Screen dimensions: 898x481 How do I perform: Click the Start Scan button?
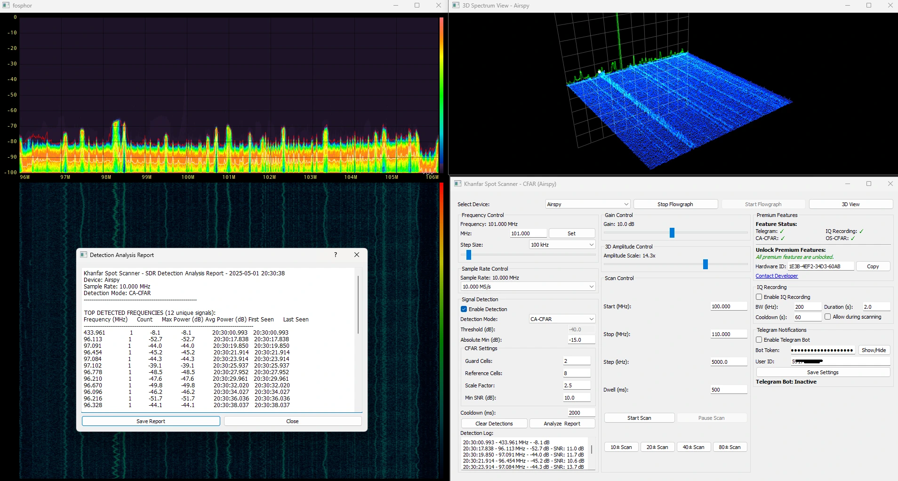(639, 418)
